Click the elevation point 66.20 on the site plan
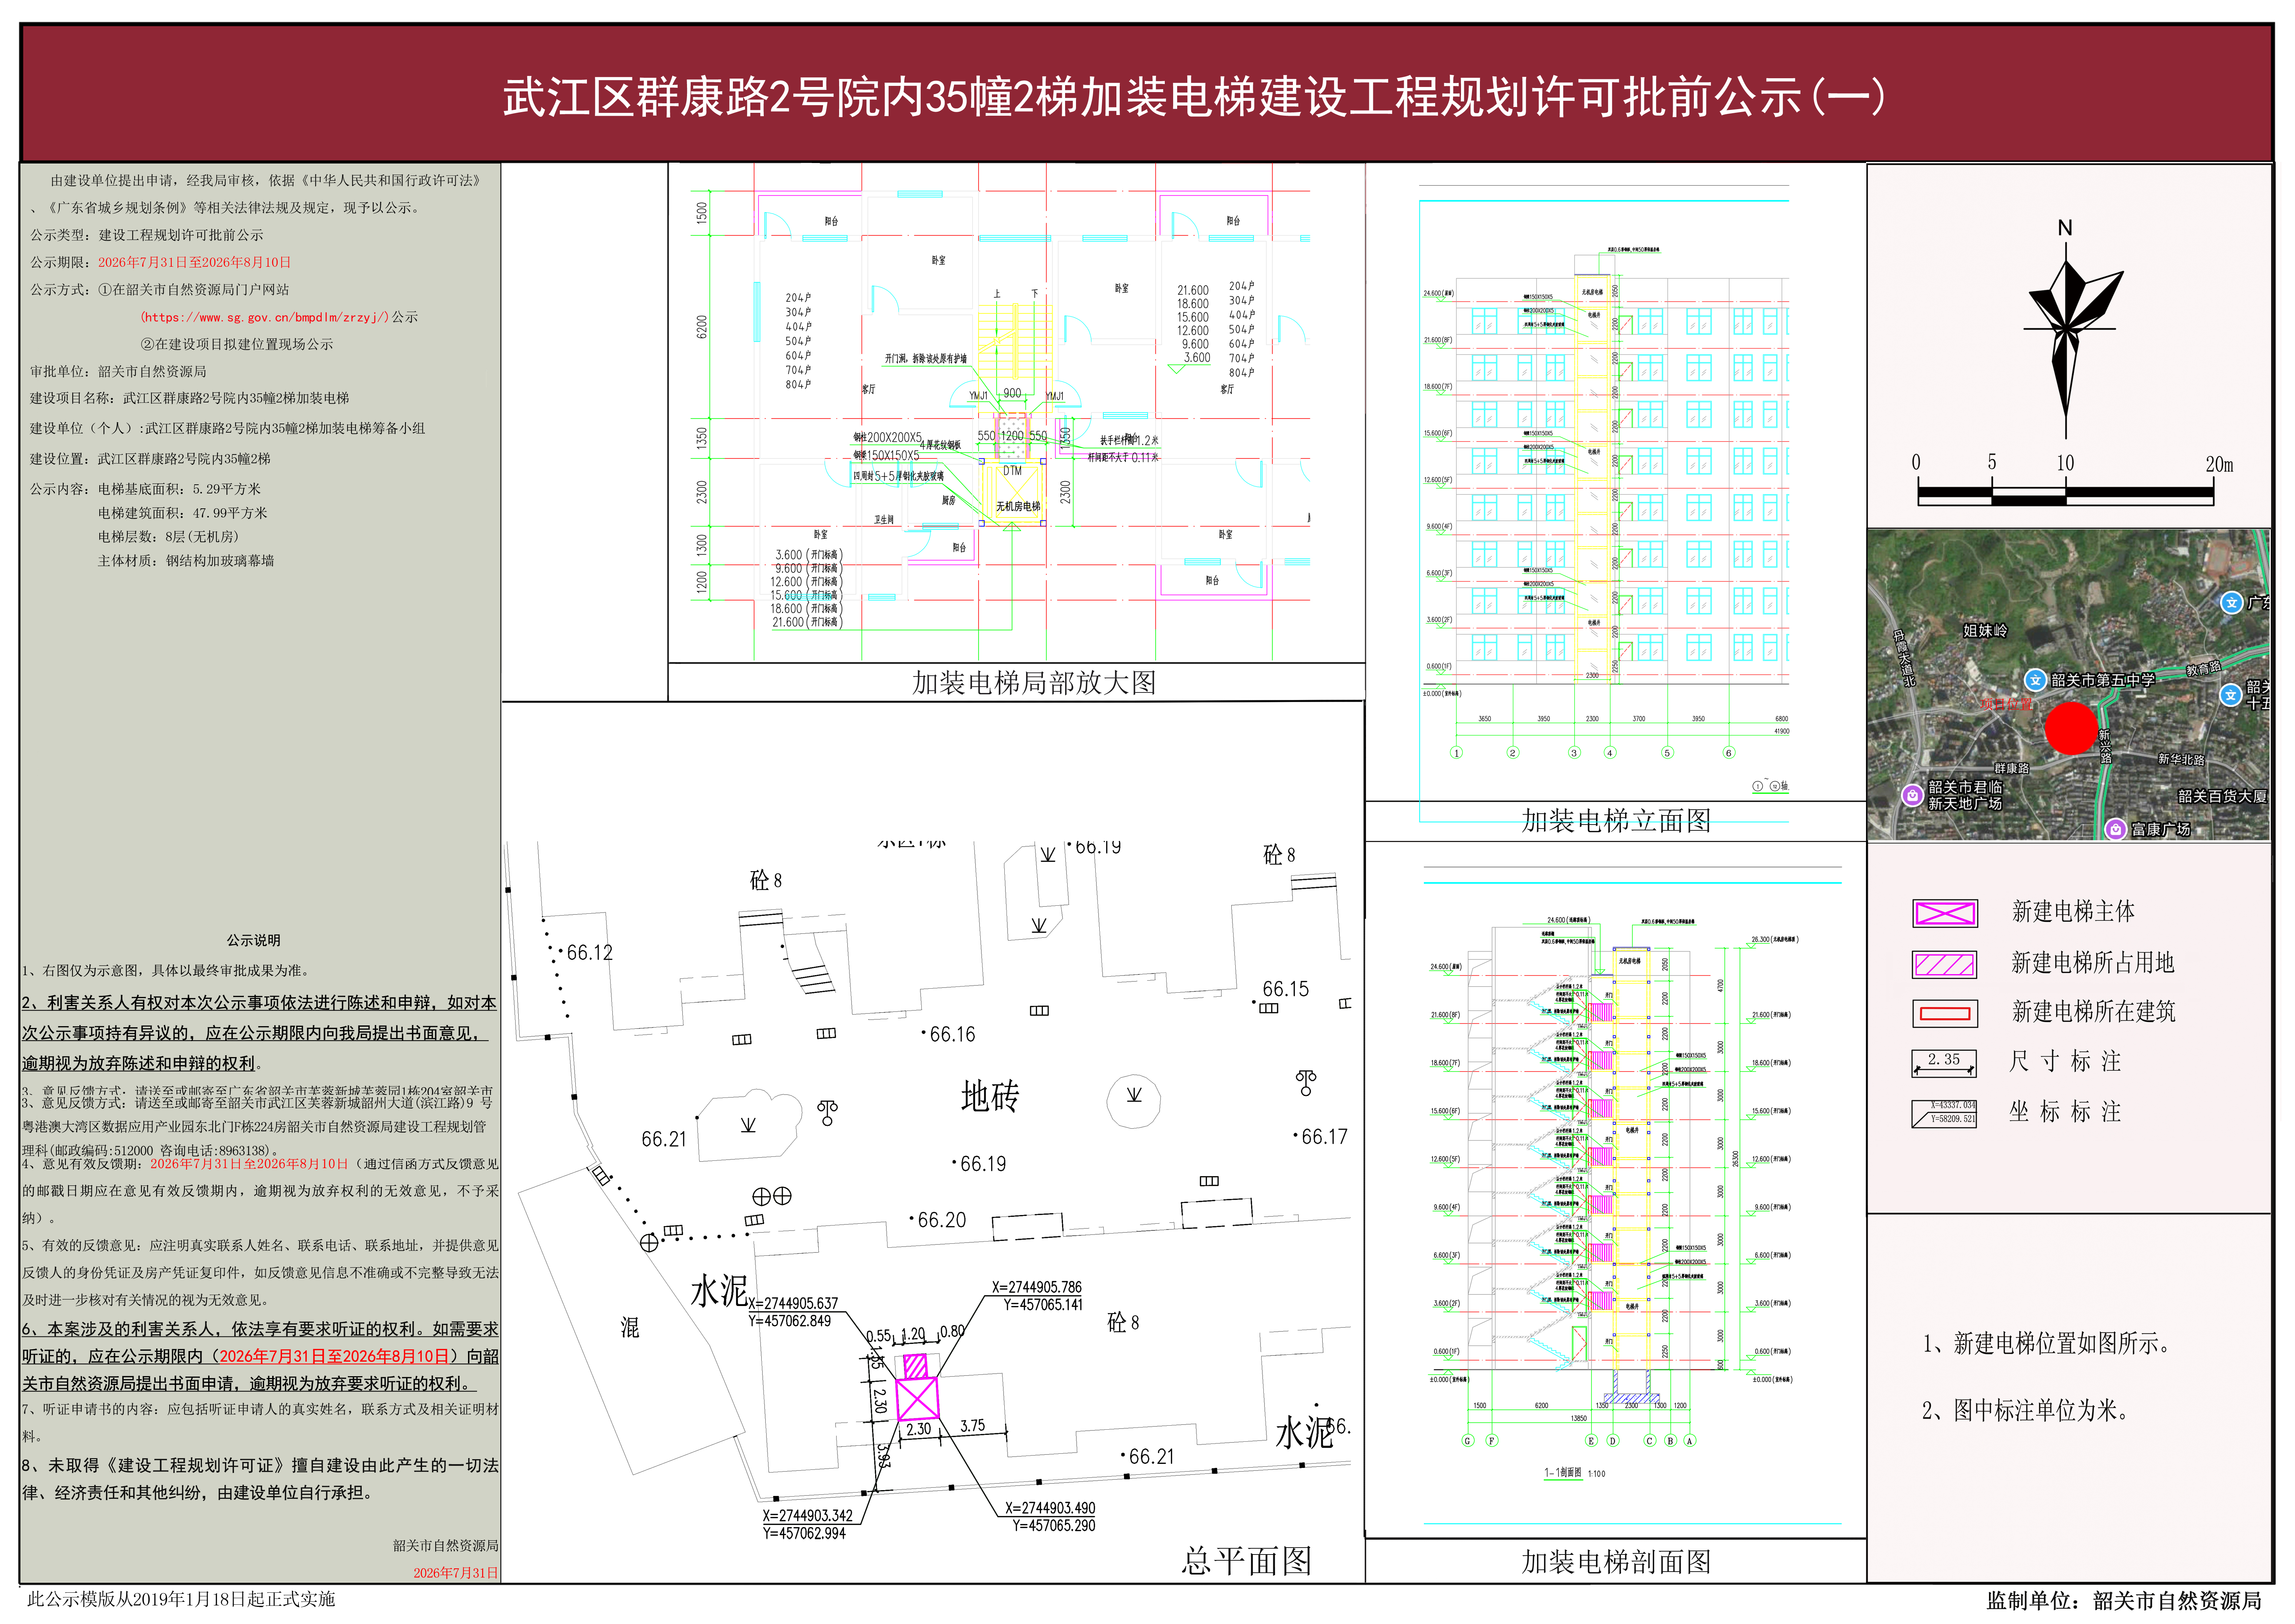Viewport: 2295px width, 1624px height. coord(942,1221)
